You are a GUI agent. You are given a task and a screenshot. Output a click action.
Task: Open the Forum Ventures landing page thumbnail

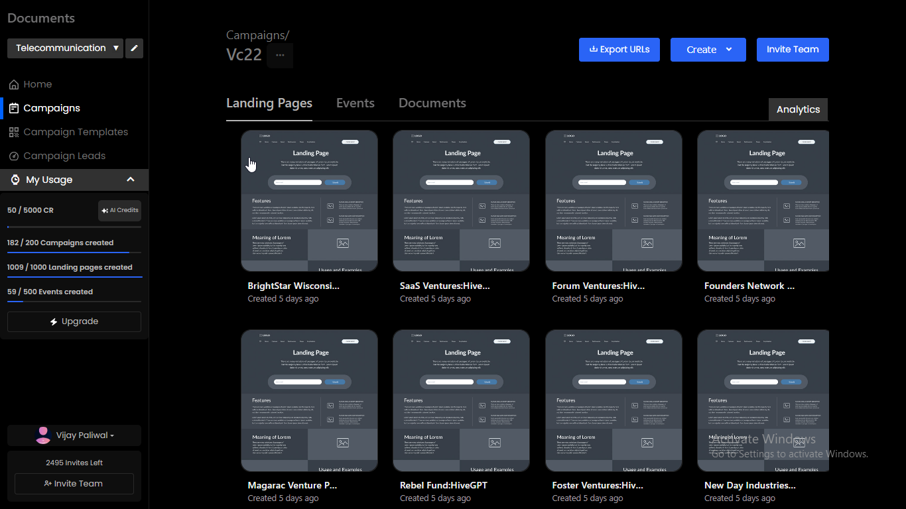(x=614, y=201)
